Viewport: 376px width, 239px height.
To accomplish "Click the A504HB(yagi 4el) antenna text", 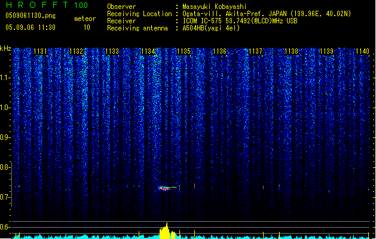I will [211, 28].
